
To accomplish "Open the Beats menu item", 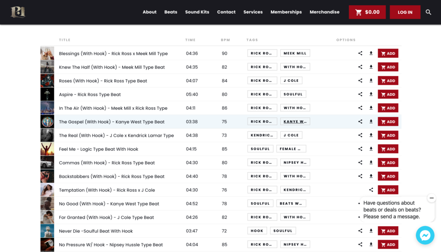I will [171, 12].
